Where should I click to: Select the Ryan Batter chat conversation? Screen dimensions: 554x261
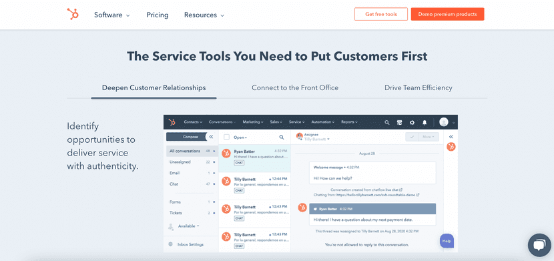[x=255, y=158]
